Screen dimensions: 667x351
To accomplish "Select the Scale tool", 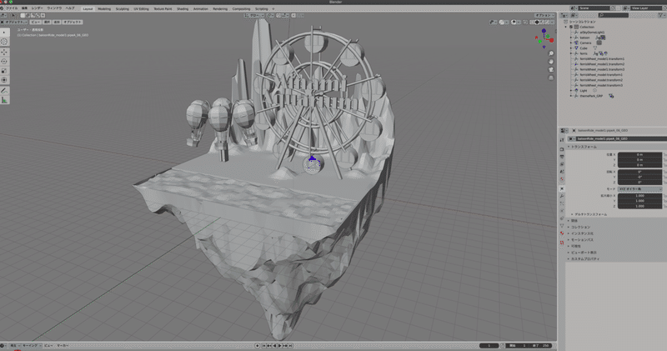I will coord(4,71).
